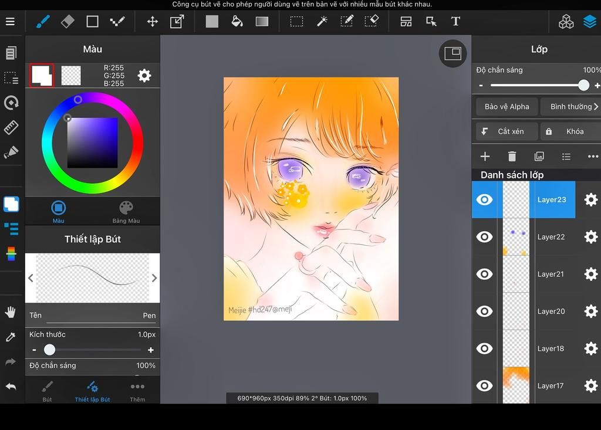Hide Layer18 with its eye icon

[x=484, y=348]
